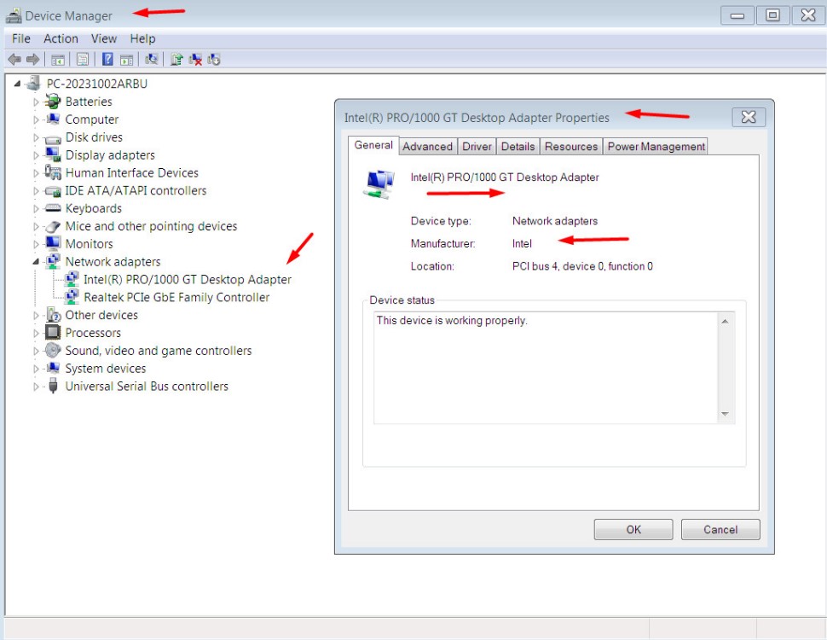Click the Back arrow toolbar icon
This screenshot has height=640, width=827.
tap(14, 59)
